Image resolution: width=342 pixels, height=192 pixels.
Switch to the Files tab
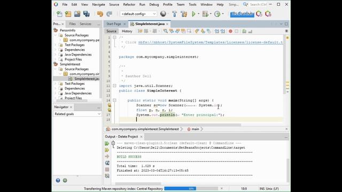pyautogui.click(x=72, y=24)
